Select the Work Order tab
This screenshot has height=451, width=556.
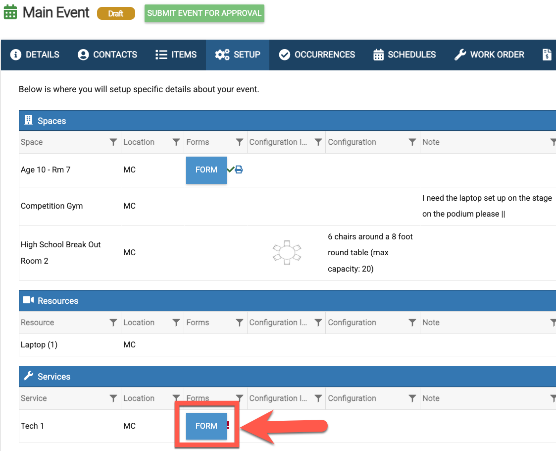click(x=489, y=55)
